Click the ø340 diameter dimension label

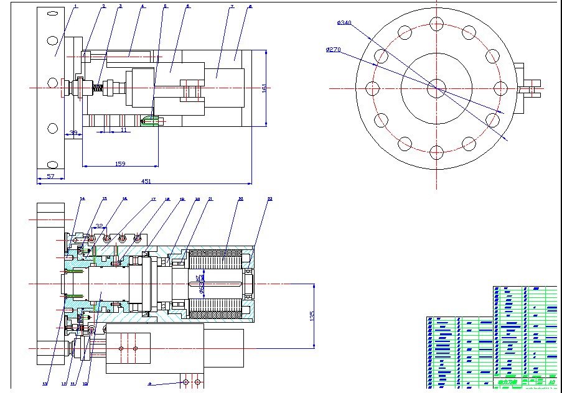(x=344, y=23)
